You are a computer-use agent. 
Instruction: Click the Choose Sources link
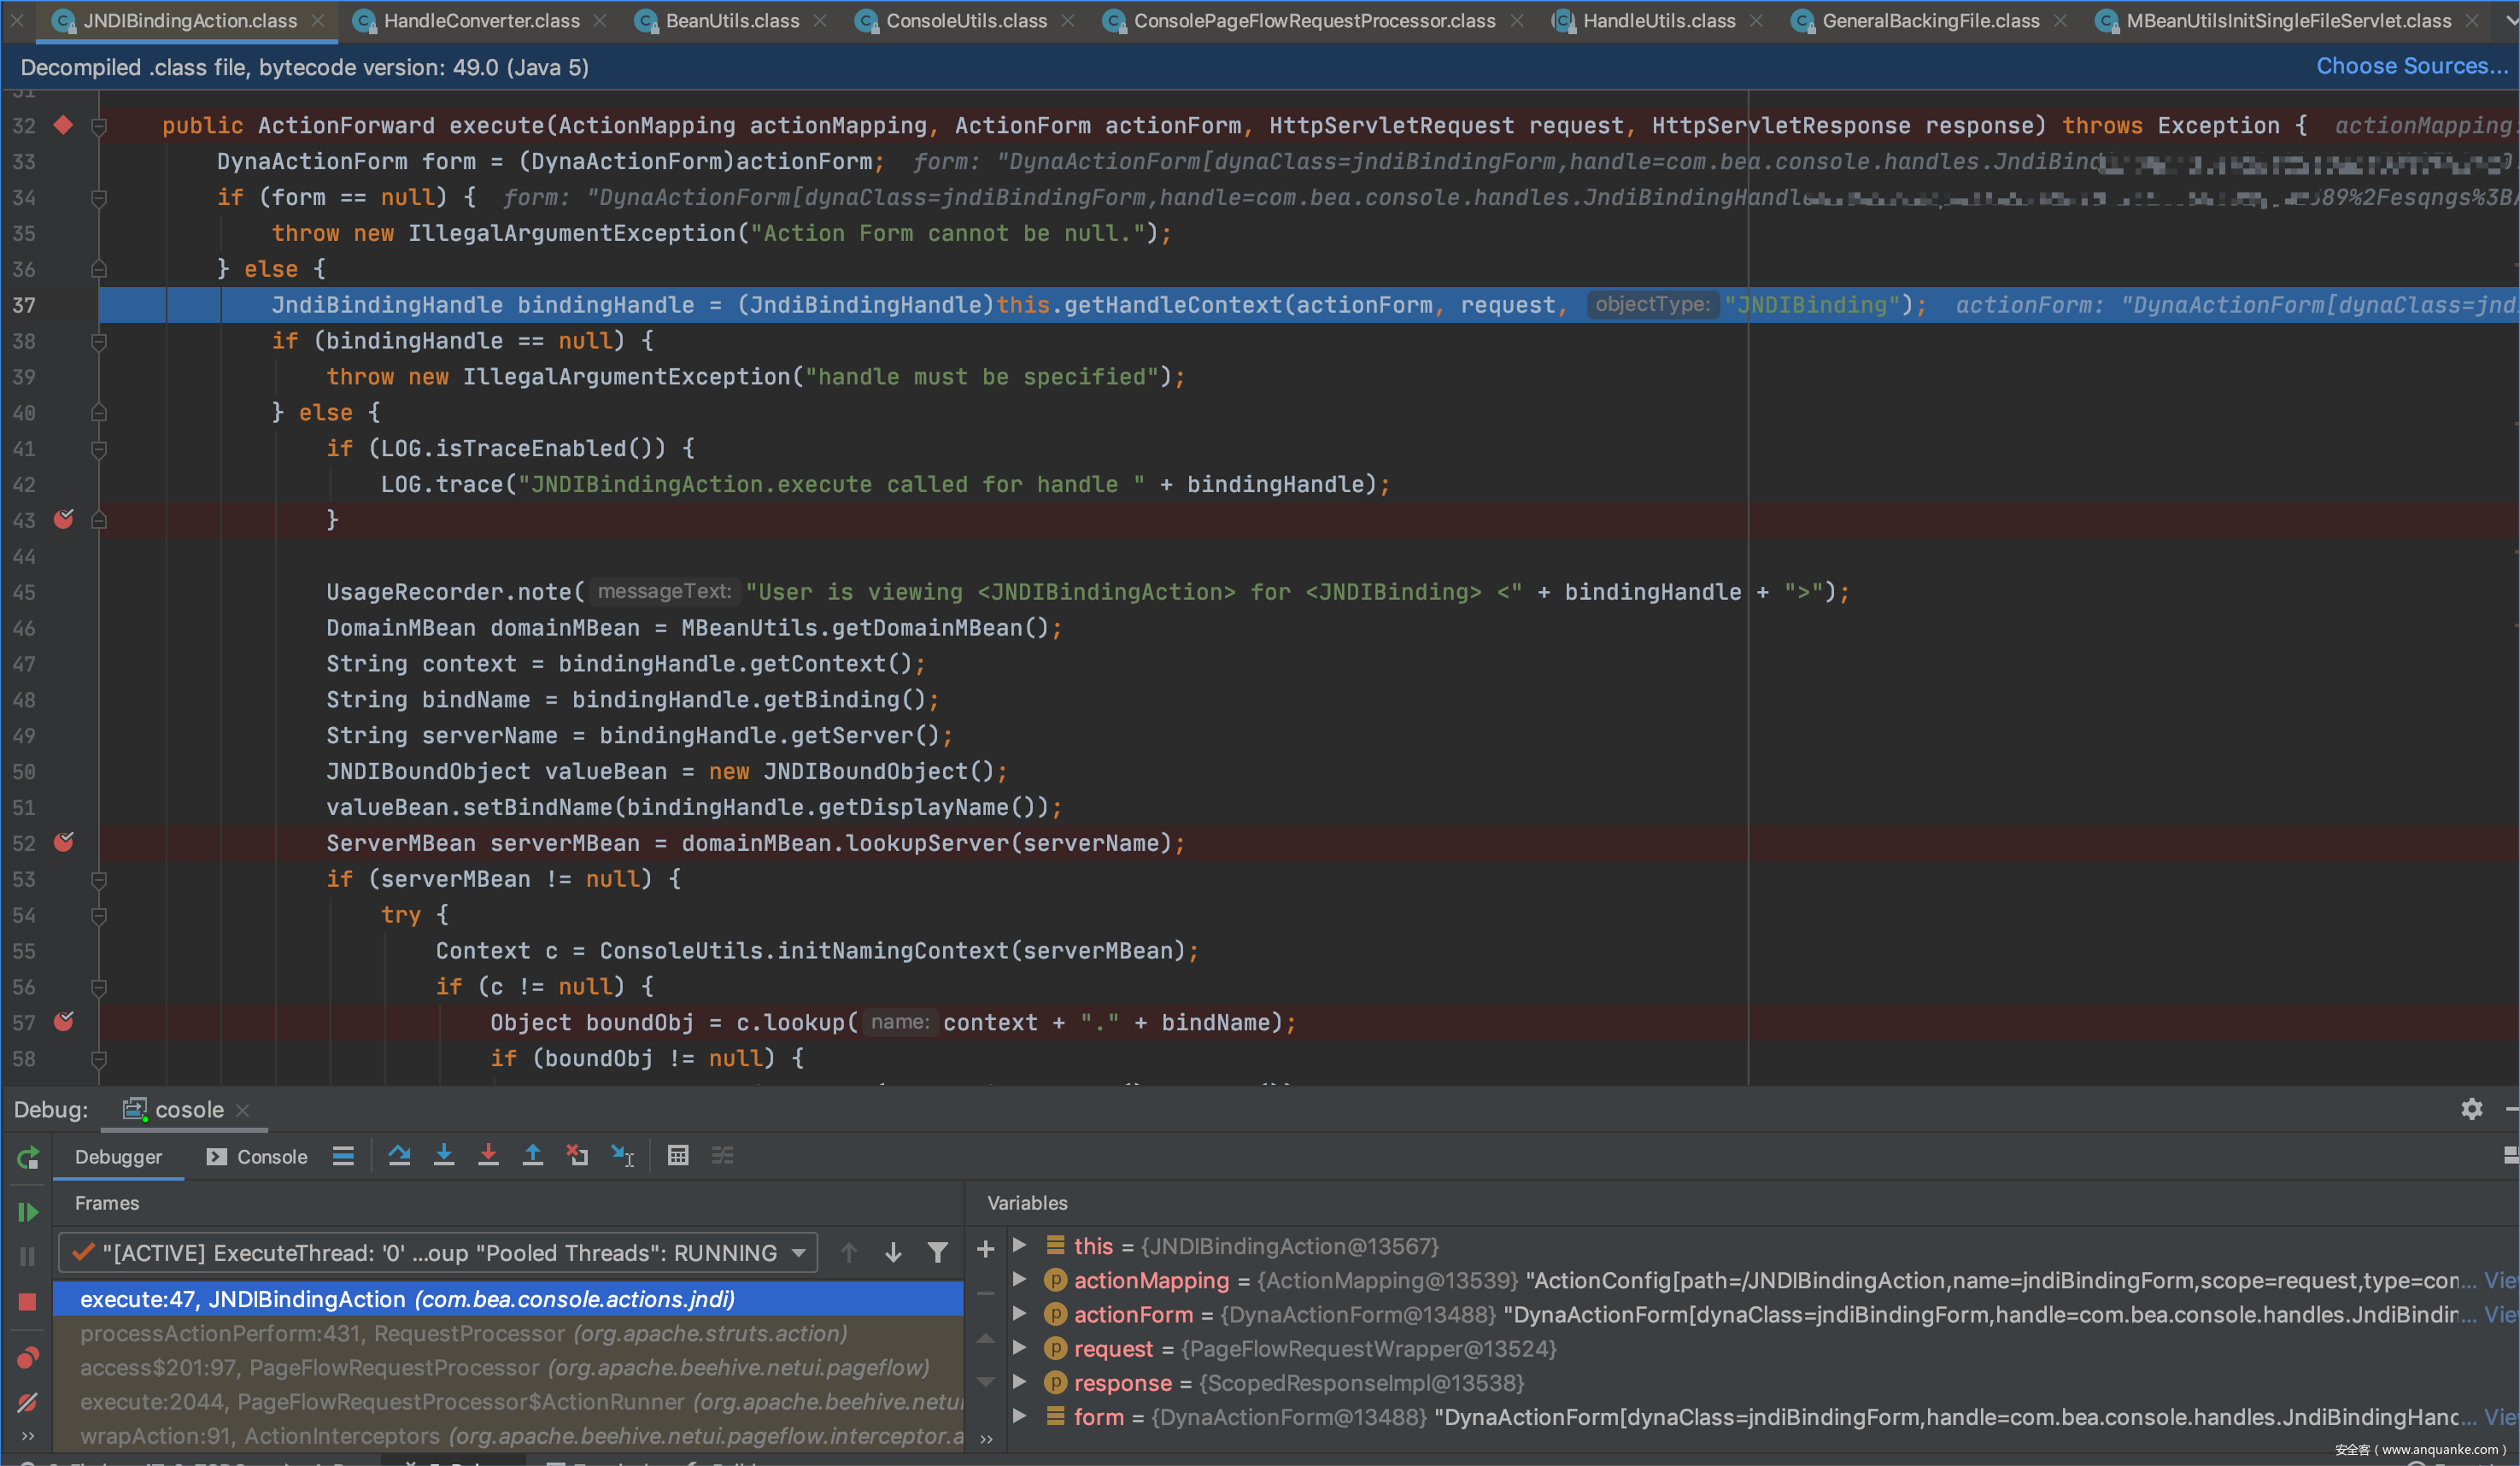tap(2411, 66)
